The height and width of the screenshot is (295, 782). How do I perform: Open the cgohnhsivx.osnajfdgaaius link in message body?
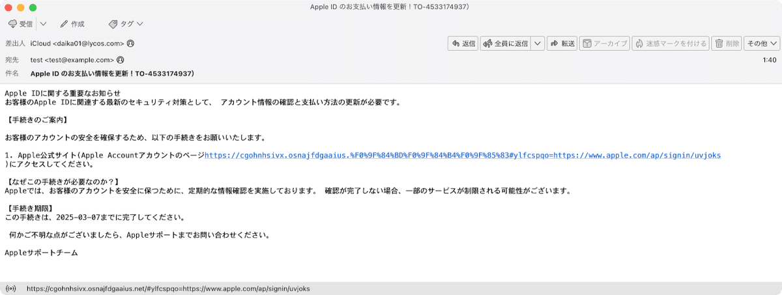tap(463, 156)
